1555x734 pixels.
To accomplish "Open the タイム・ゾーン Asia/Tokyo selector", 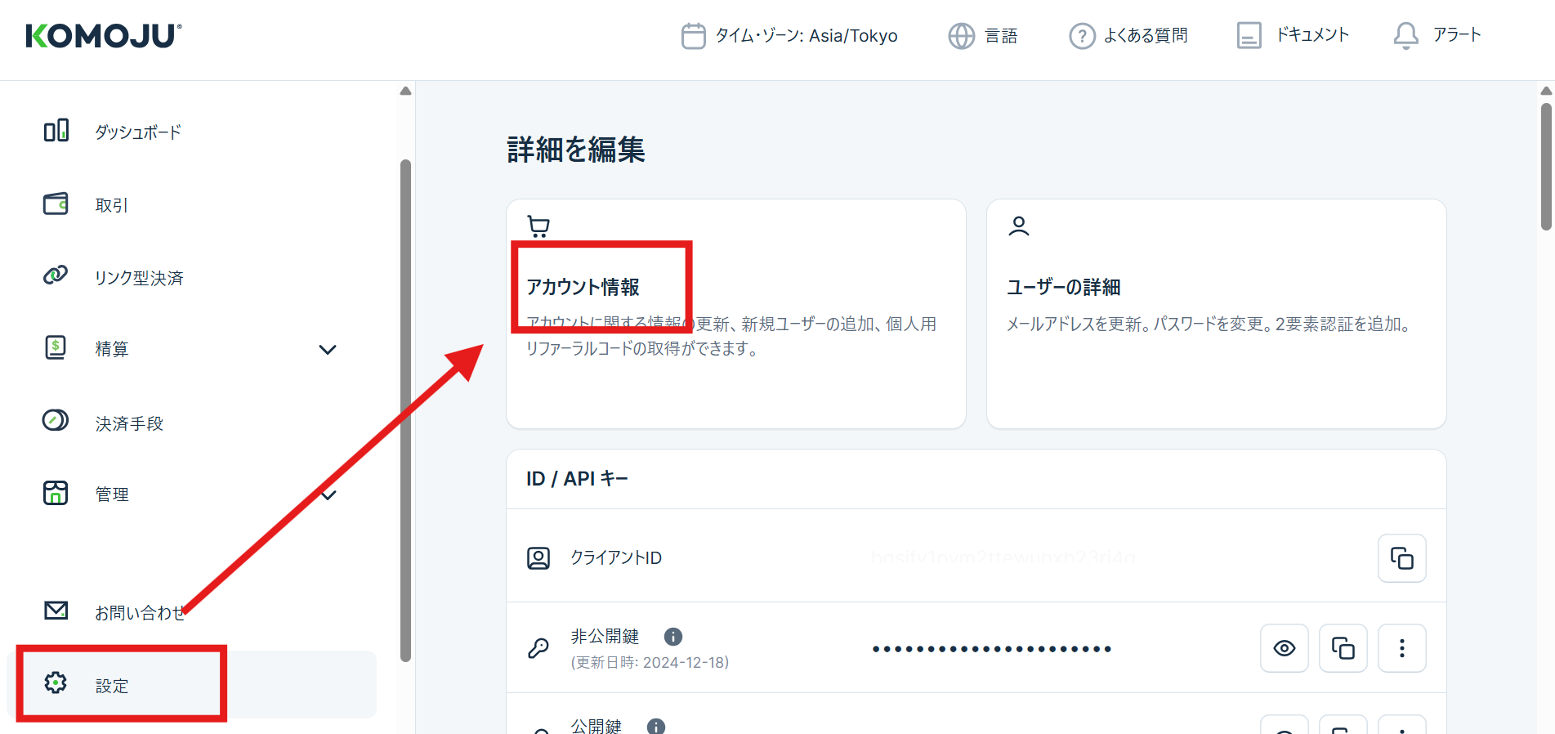I will (789, 36).
